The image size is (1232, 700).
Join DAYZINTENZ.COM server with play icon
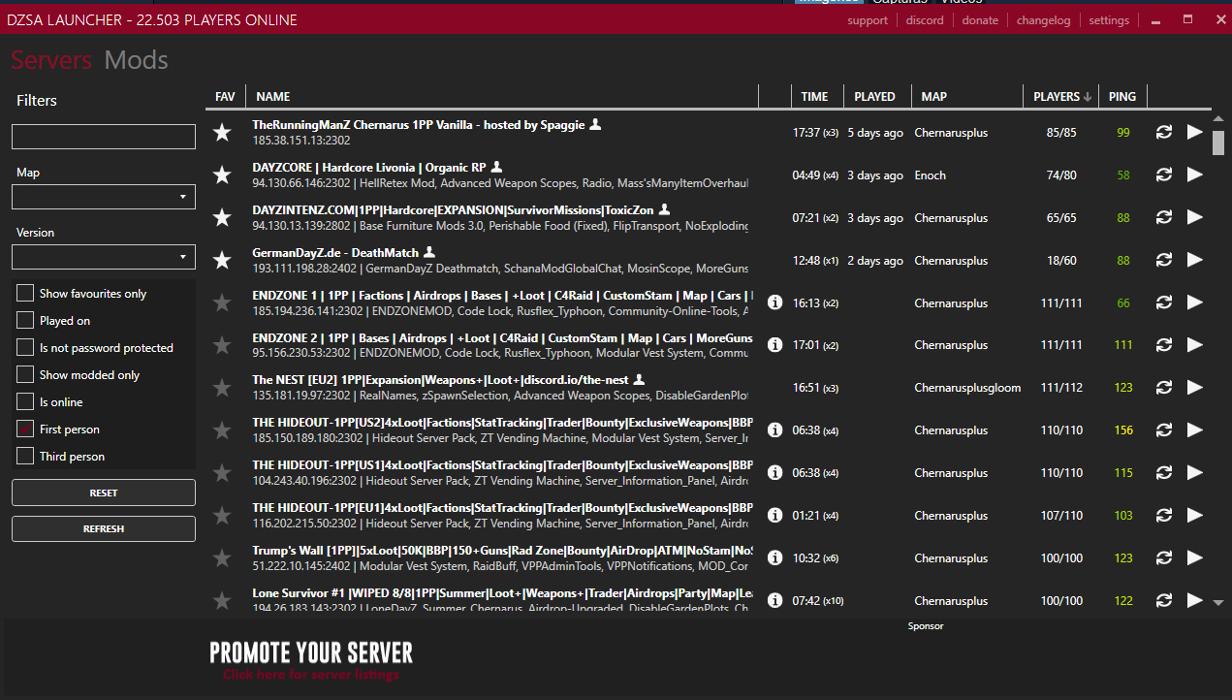pyautogui.click(x=1194, y=217)
